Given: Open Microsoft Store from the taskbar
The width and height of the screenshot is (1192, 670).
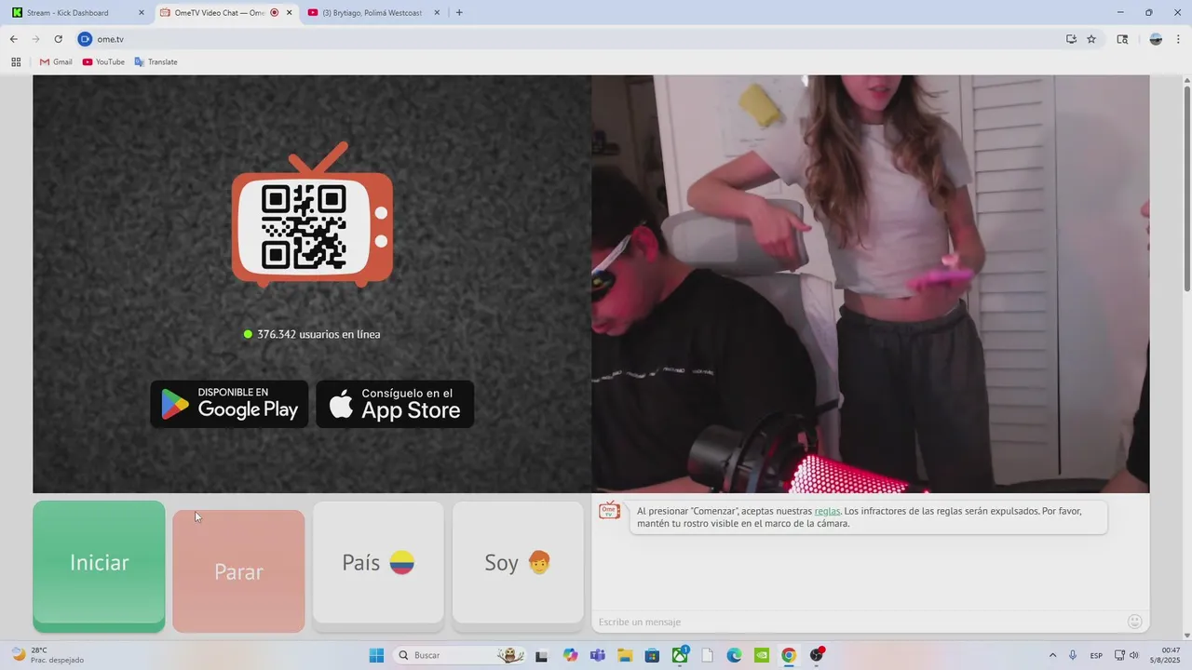Looking at the screenshot, I should (x=652, y=655).
